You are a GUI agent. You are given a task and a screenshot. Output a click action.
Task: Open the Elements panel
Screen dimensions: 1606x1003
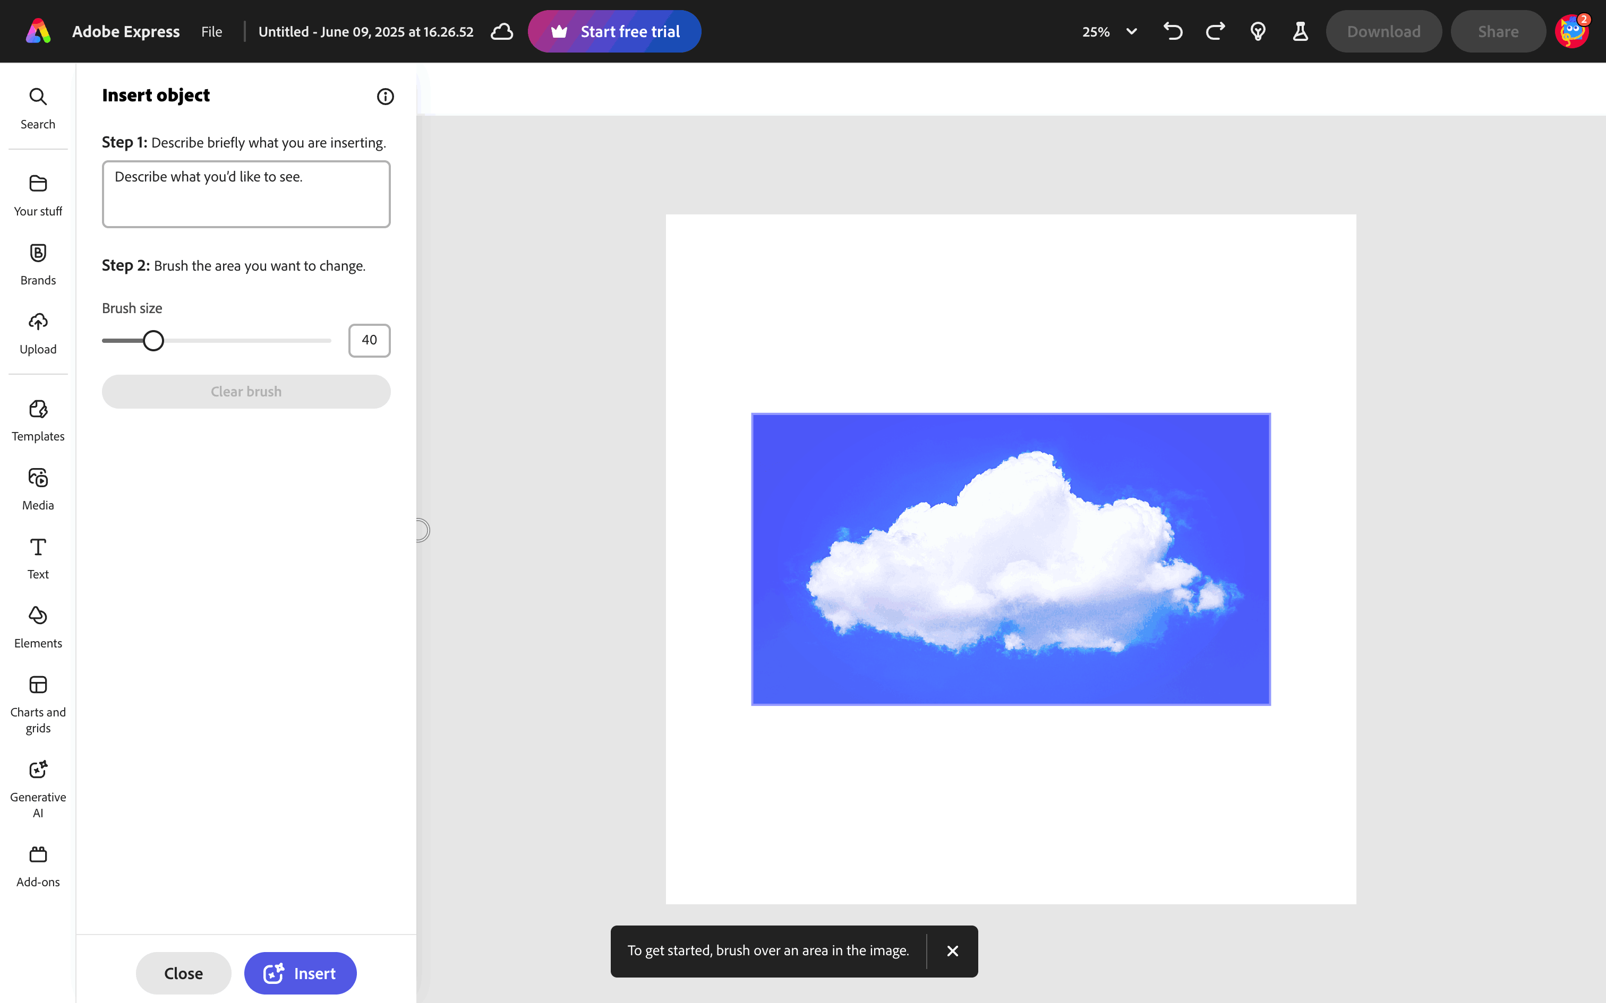click(38, 627)
